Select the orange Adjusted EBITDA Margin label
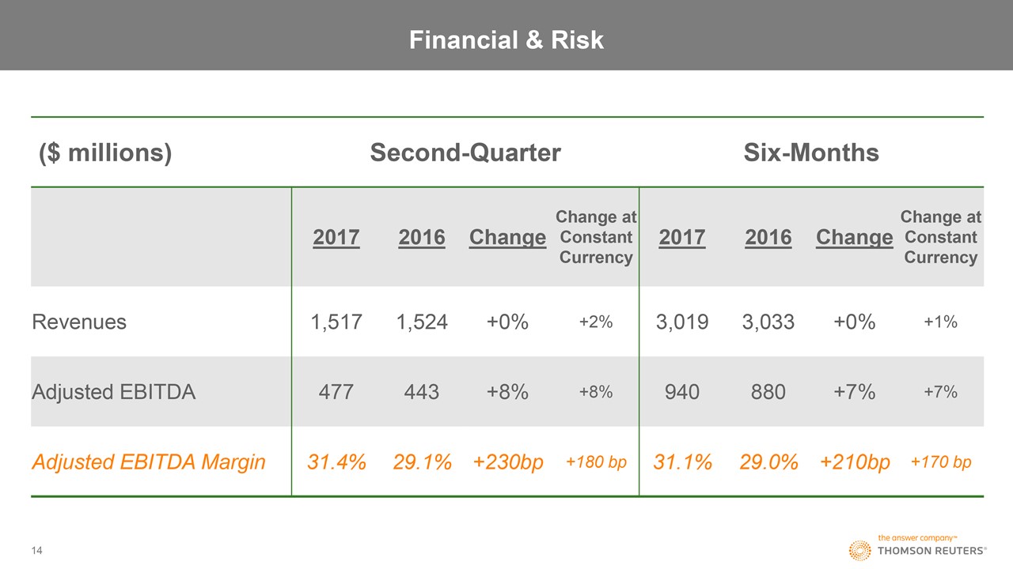 [149, 462]
